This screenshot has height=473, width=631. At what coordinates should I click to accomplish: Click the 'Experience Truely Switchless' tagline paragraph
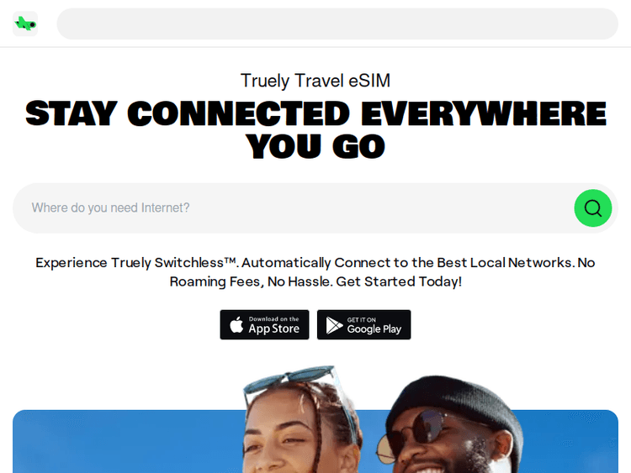[315, 272]
